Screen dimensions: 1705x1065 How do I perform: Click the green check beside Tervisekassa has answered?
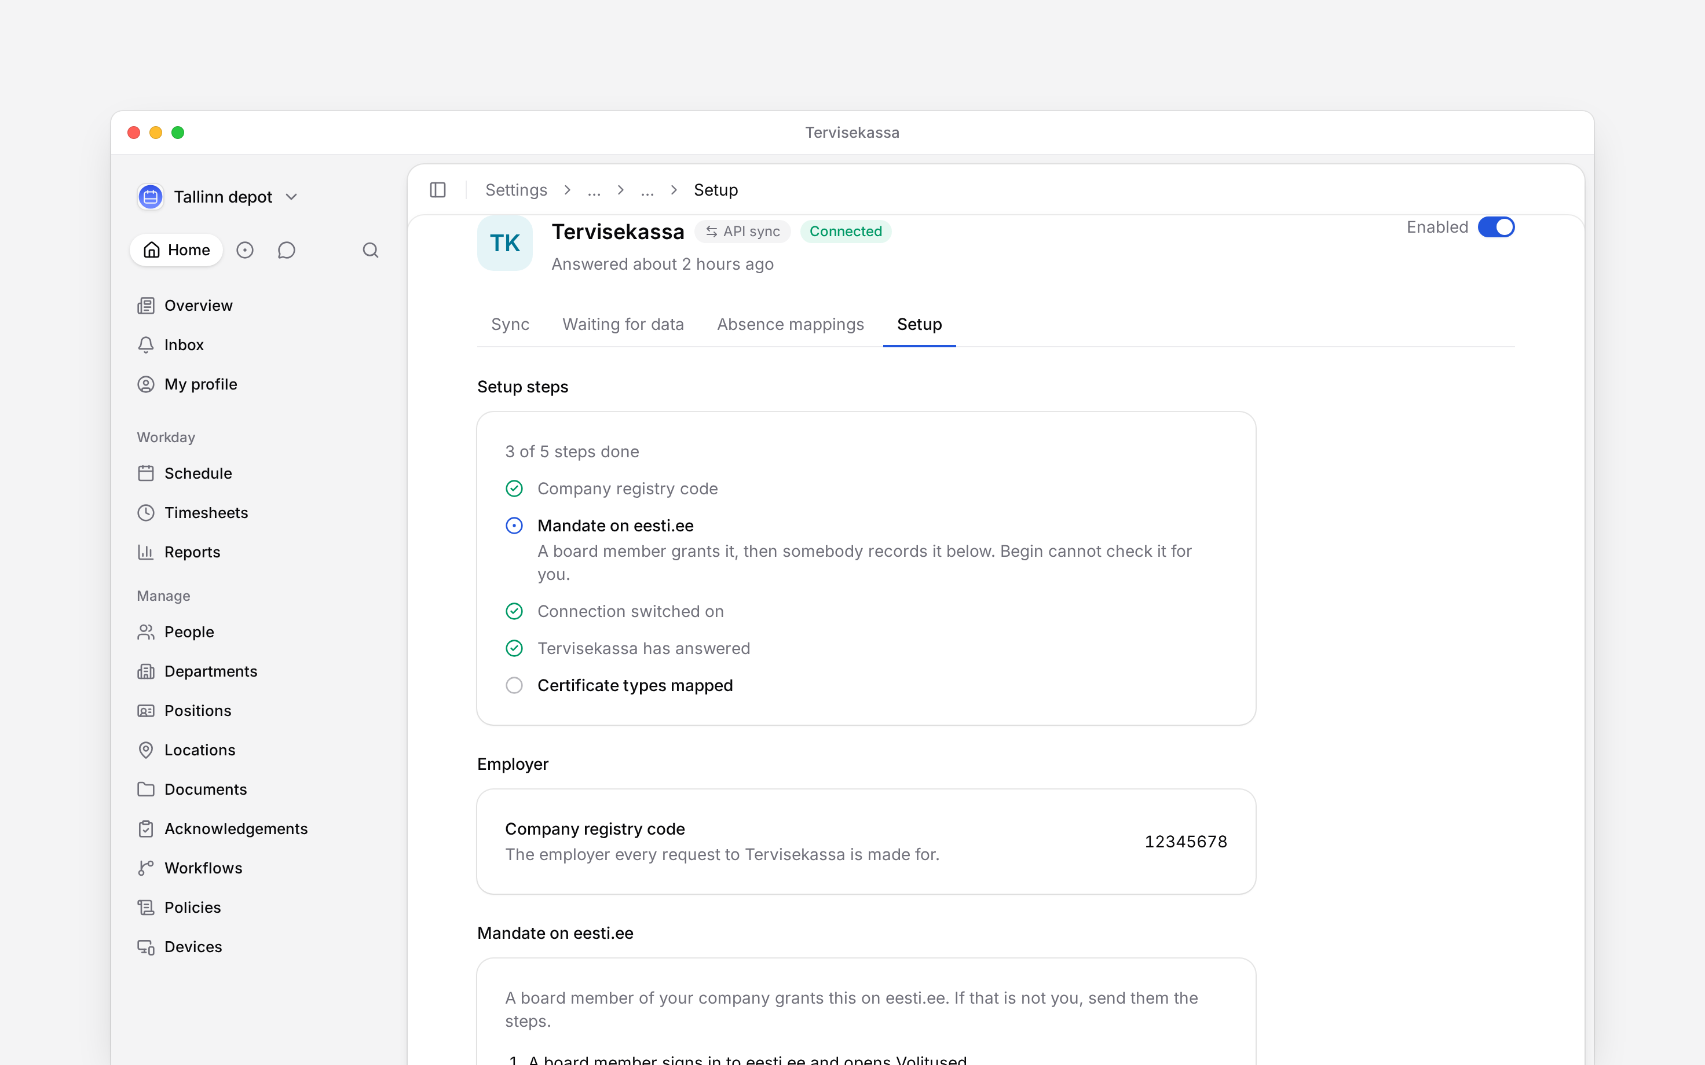(514, 649)
